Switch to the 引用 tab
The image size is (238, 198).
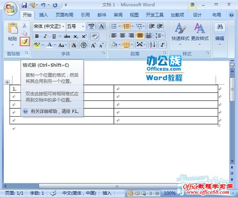pos(85,15)
